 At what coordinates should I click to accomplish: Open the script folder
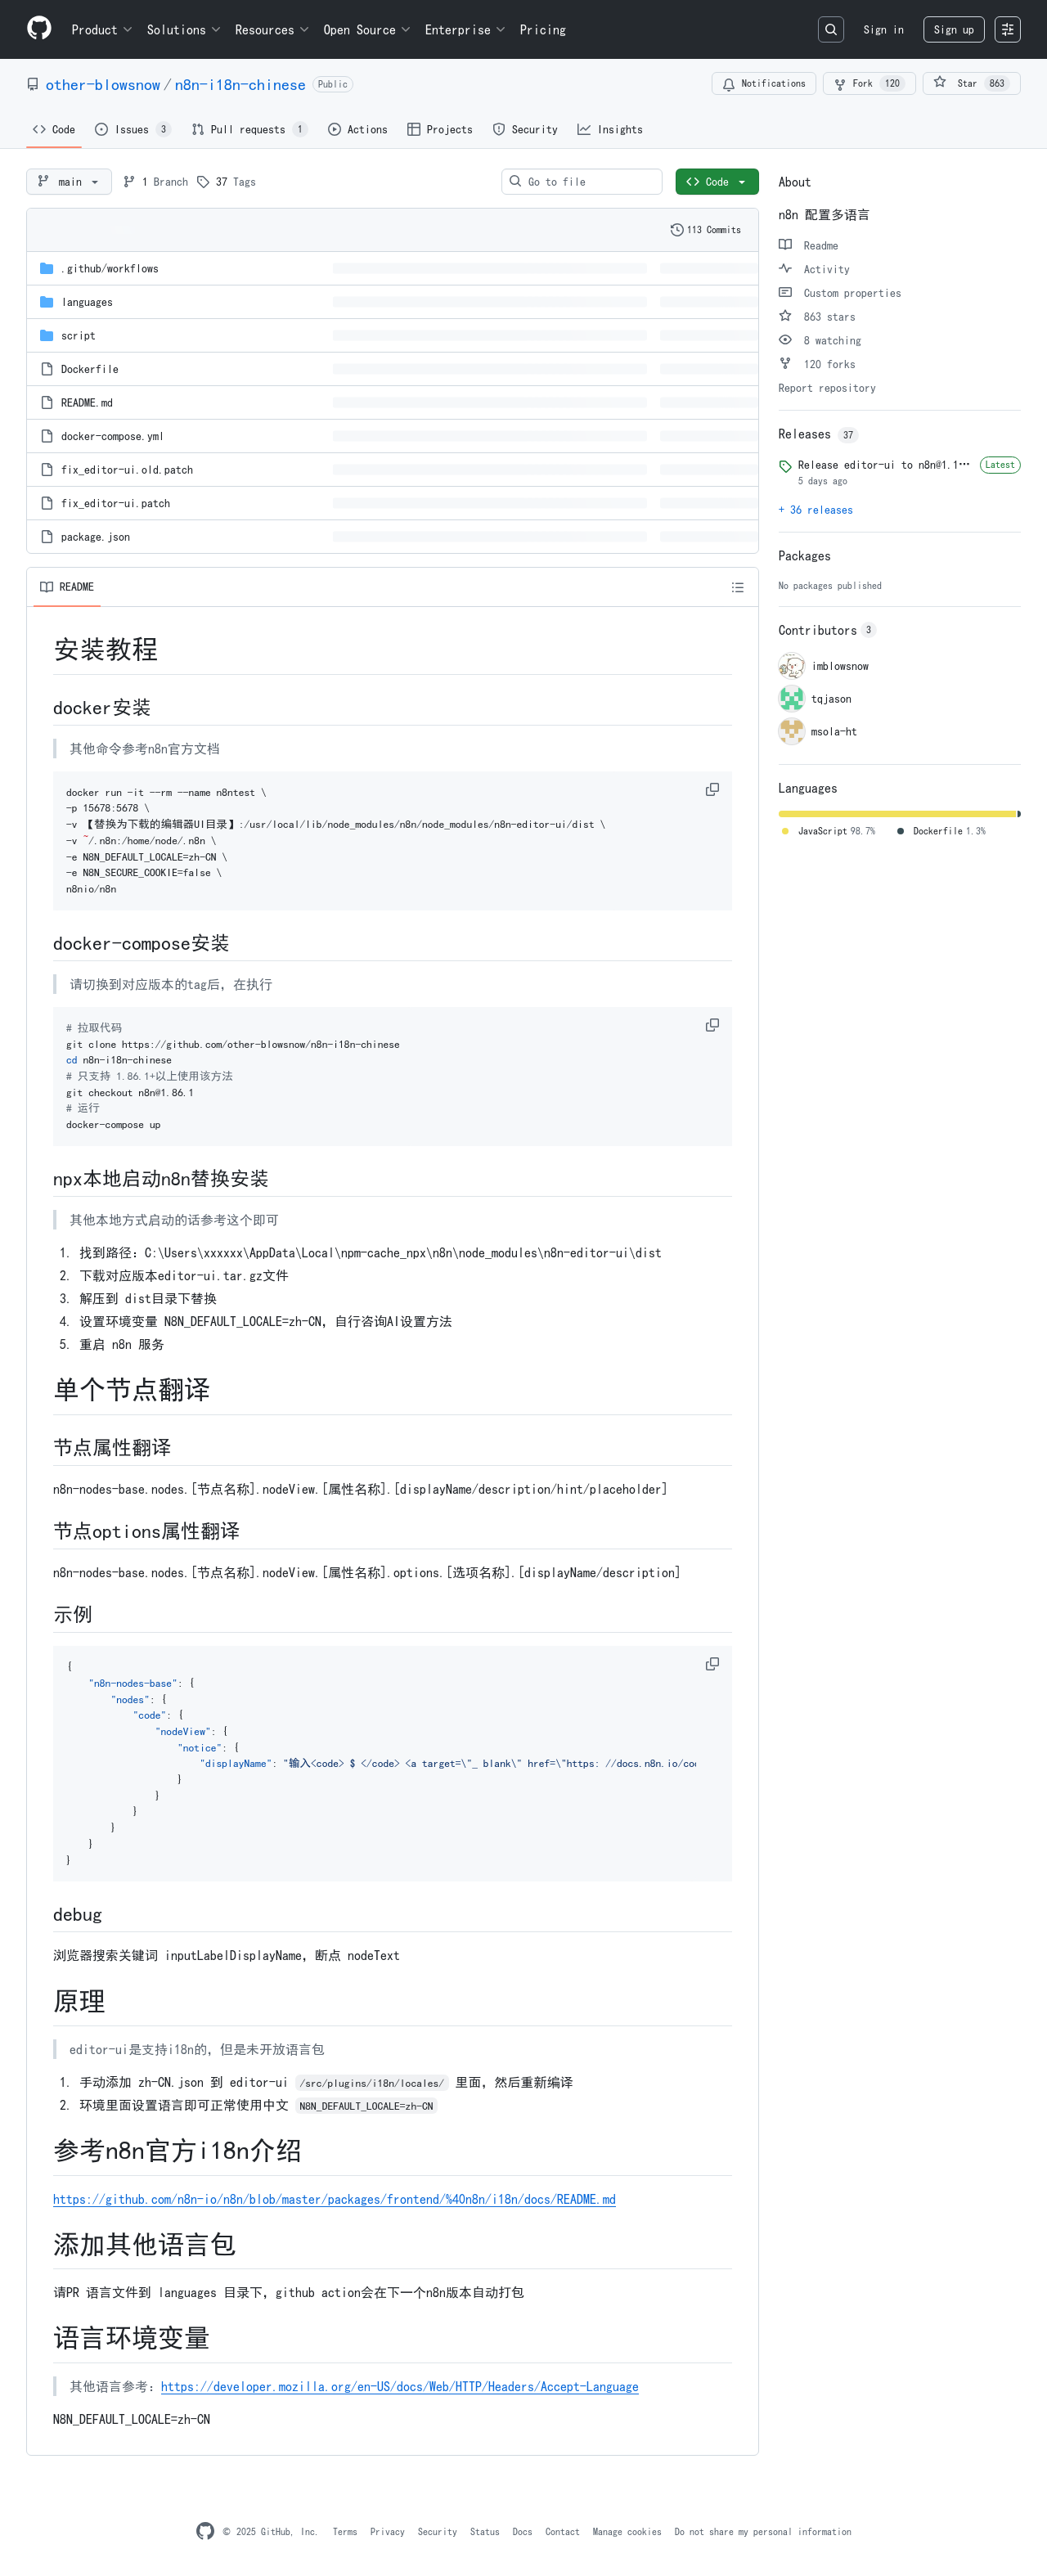(x=78, y=336)
